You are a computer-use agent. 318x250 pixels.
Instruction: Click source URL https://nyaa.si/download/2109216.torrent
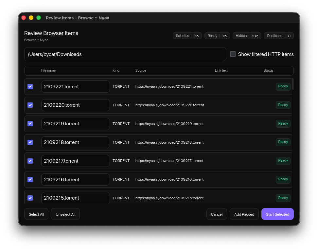[169, 179]
